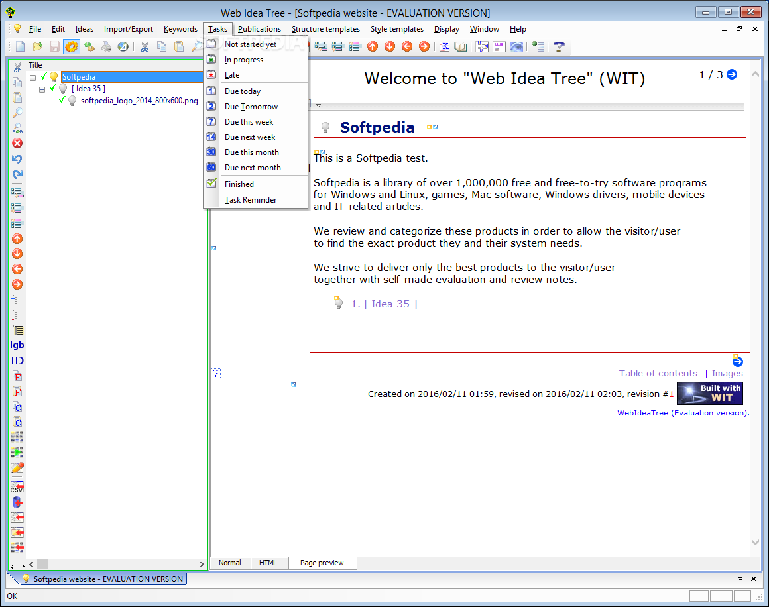This screenshot has height=607, width=769.
Task: Click the Find and Replace A-B sidebar icon
Action: (17, 129)
